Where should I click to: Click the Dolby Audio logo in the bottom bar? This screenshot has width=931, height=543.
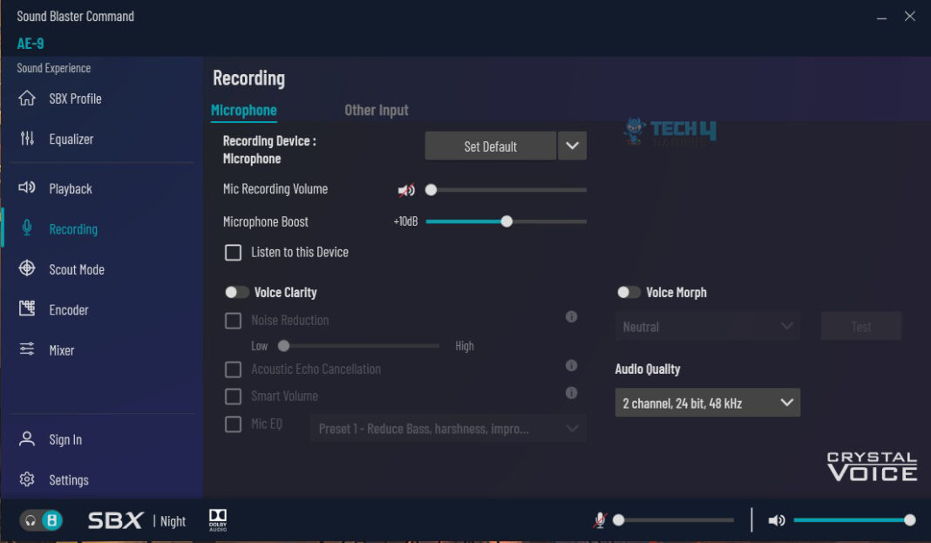pyautogui.click(x=217, y=518)
